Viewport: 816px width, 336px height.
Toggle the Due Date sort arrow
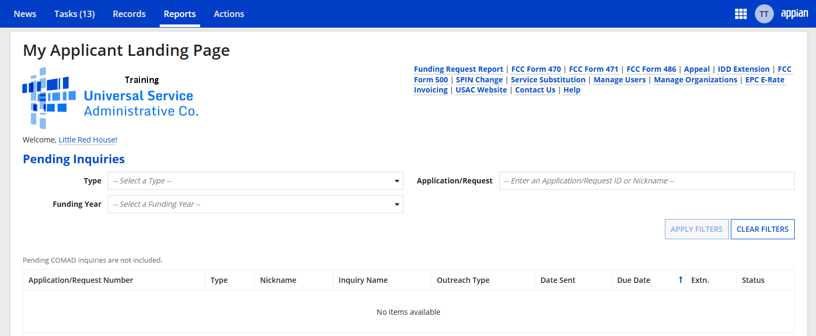[x=680, y=280]
